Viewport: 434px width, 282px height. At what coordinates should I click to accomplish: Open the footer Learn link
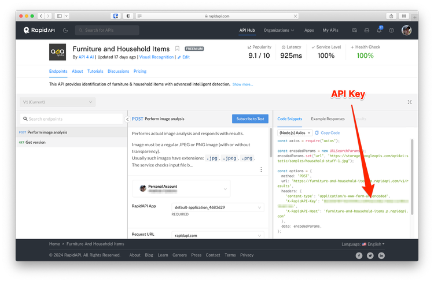(x=163, y=255)
